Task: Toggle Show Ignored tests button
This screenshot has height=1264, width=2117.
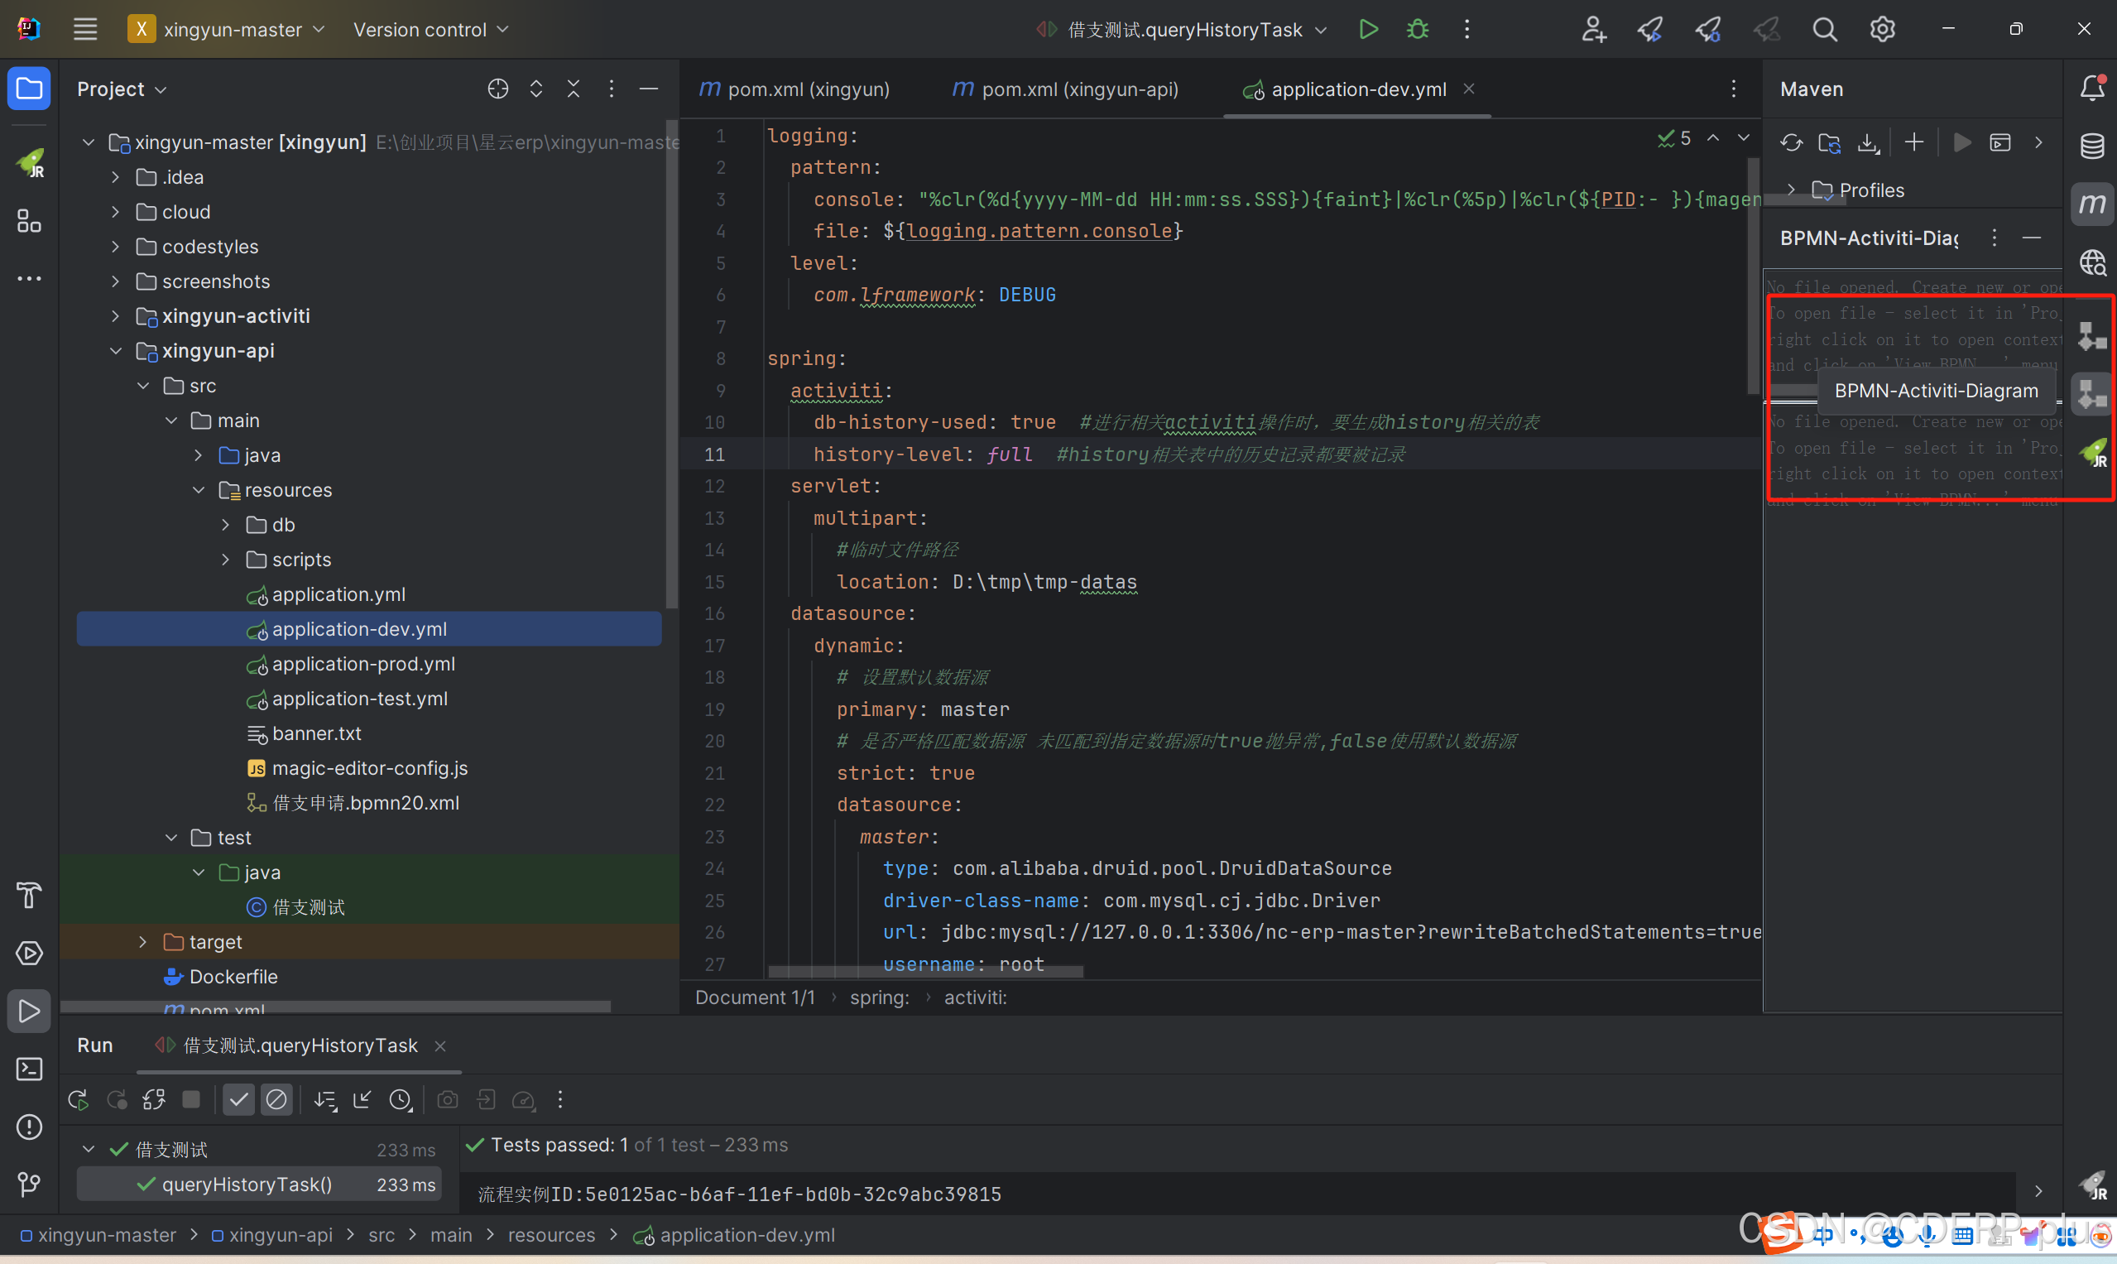Action: click(276, 1099)
